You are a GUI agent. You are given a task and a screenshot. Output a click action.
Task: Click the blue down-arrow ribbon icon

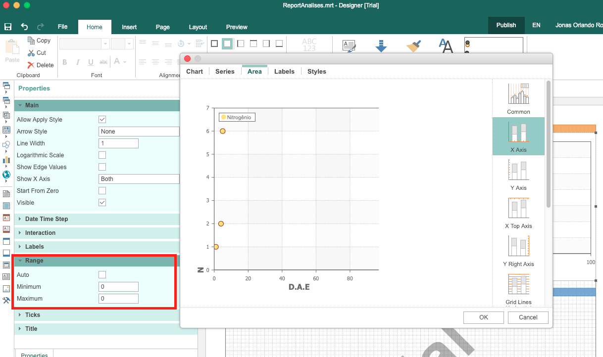pyautogui.click(x=381, y=45)
